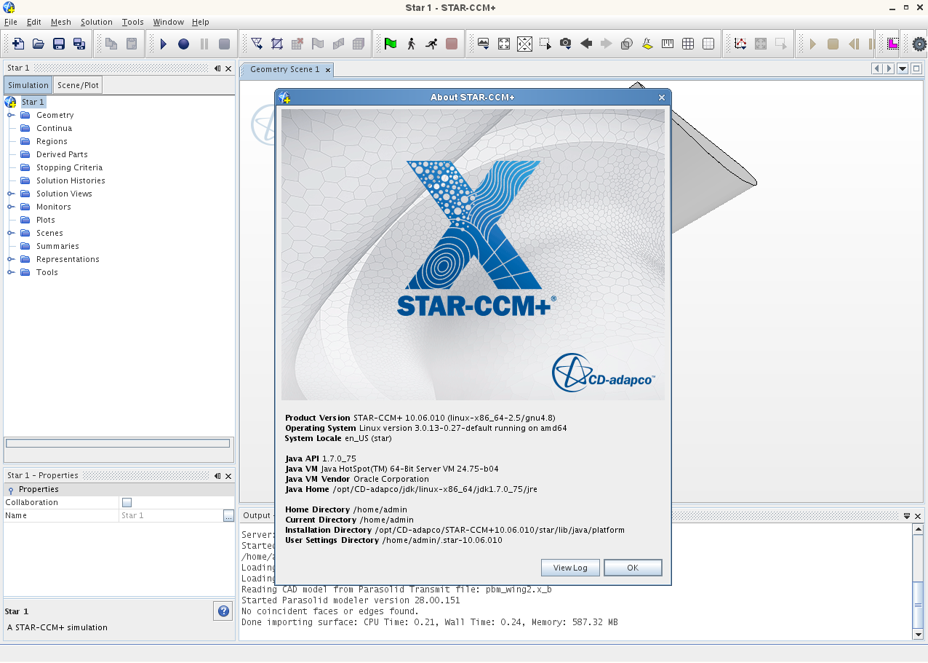This screenshot has width=928, height=663.
Task: Open the scene image dropdown icon
Action: [484, 44]
